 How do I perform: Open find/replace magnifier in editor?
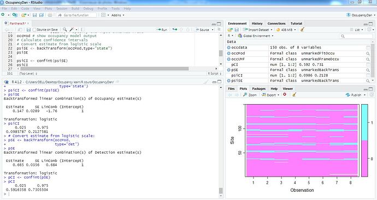pyautogui.click(x=64, y=29)
